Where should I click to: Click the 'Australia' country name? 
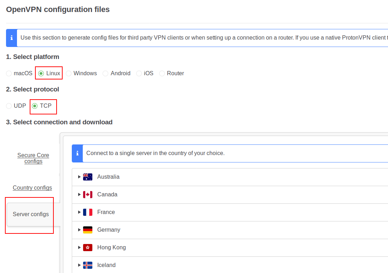point(108,177)
